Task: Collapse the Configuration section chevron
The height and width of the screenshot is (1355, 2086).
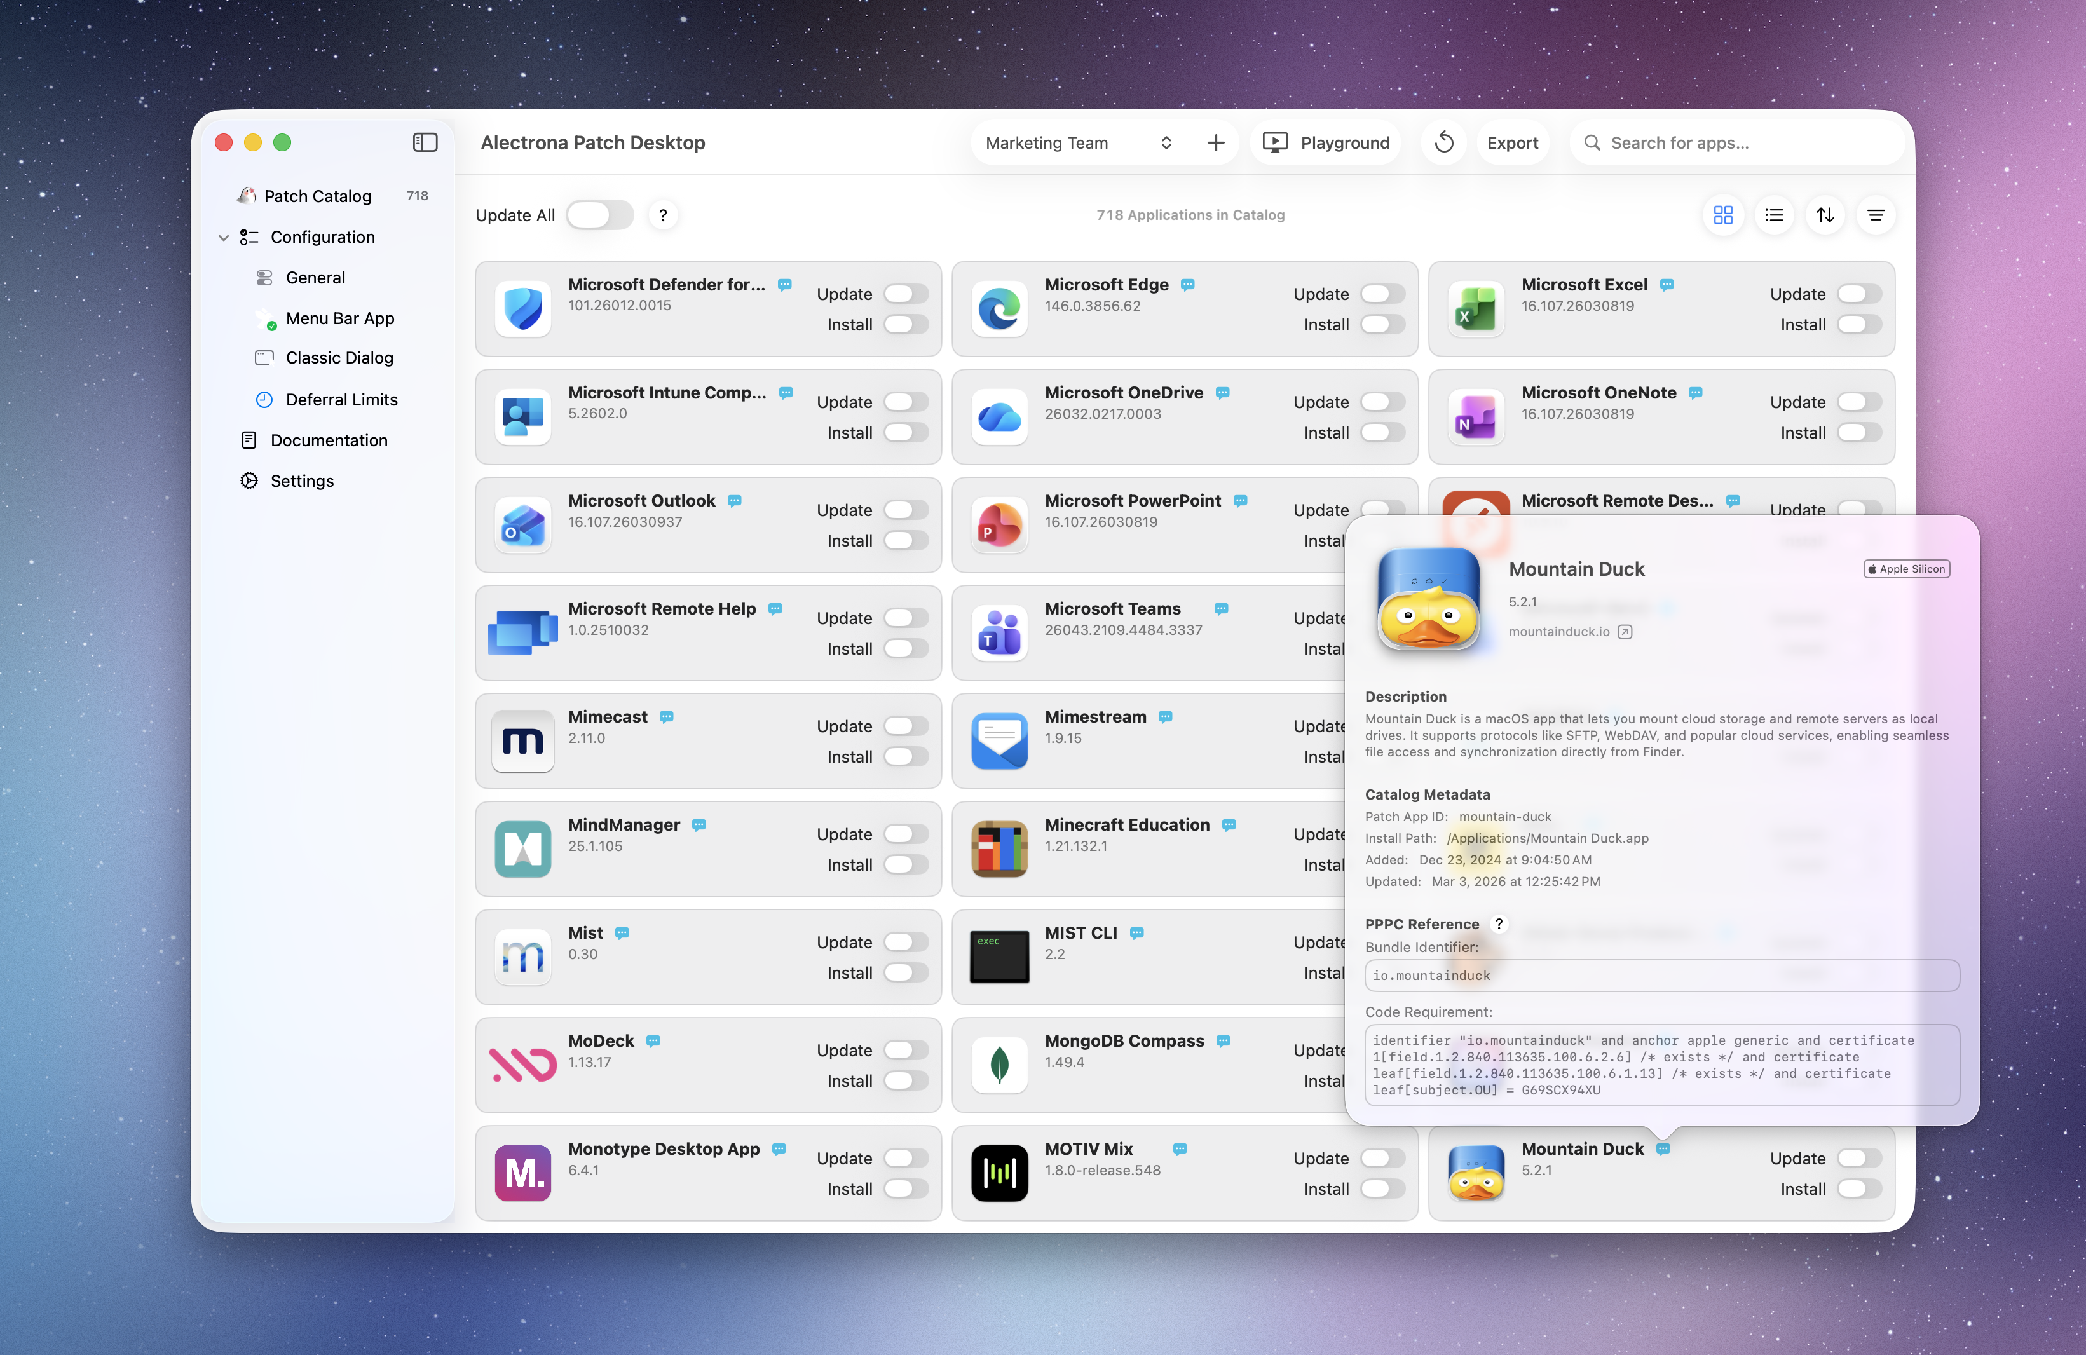Action: point(224,238)
